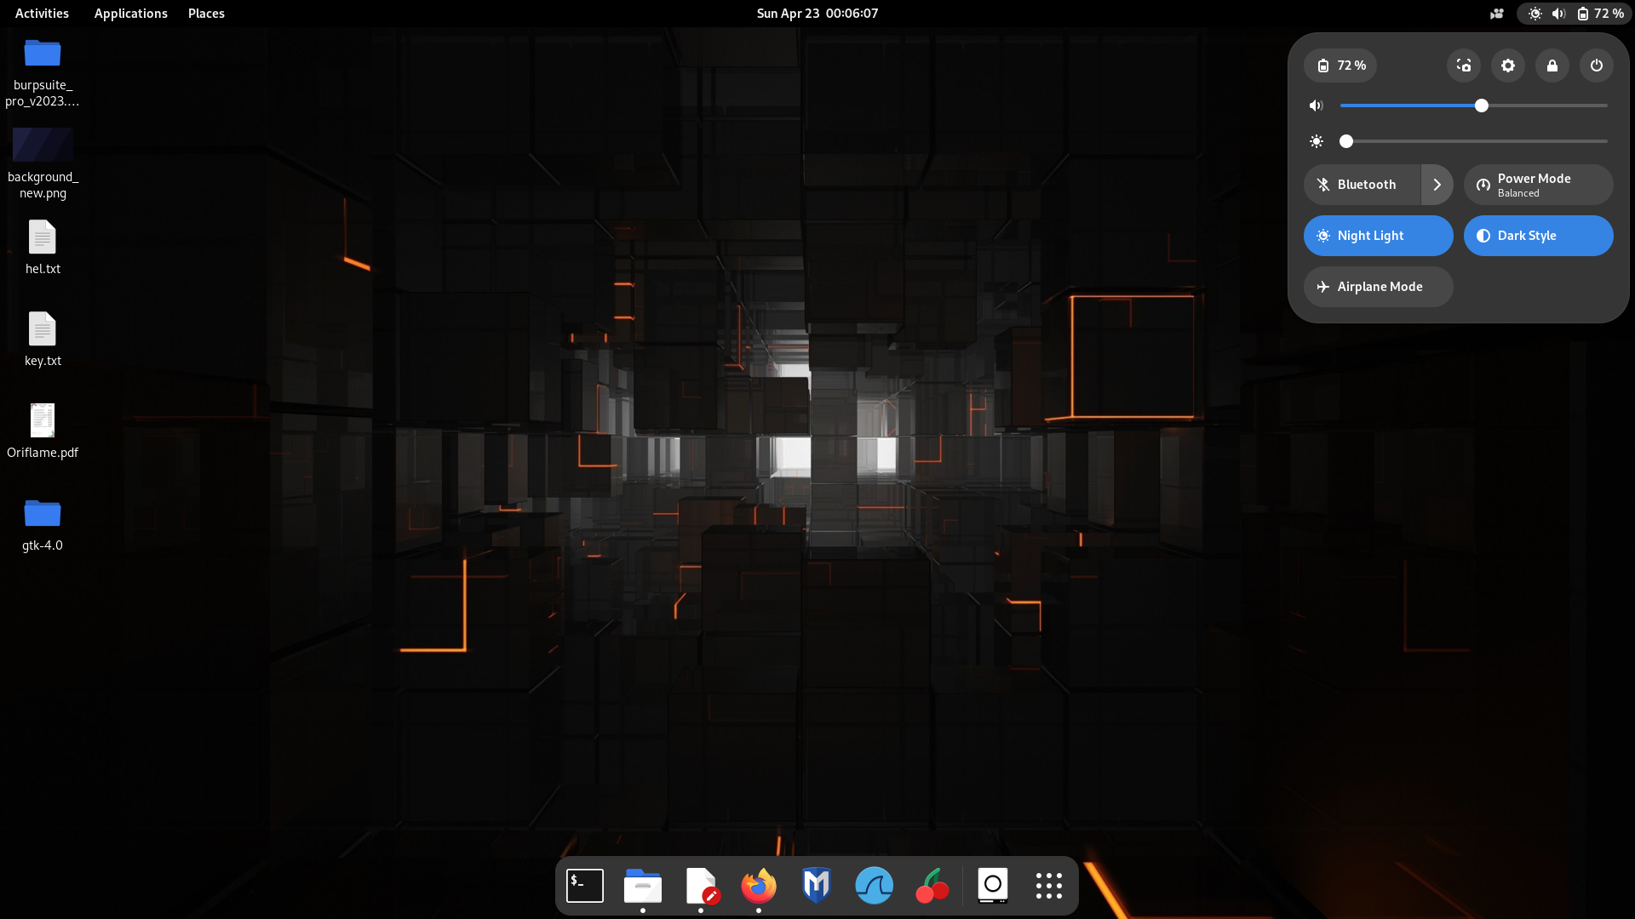Disable Dark Style
Image resolution: width=1635 pixels, height=919 pixels.
1538,236
